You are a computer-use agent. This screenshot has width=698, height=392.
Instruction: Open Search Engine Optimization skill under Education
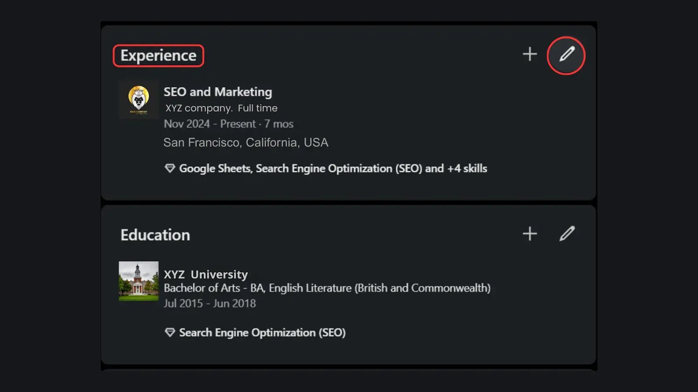click(262, 333)
